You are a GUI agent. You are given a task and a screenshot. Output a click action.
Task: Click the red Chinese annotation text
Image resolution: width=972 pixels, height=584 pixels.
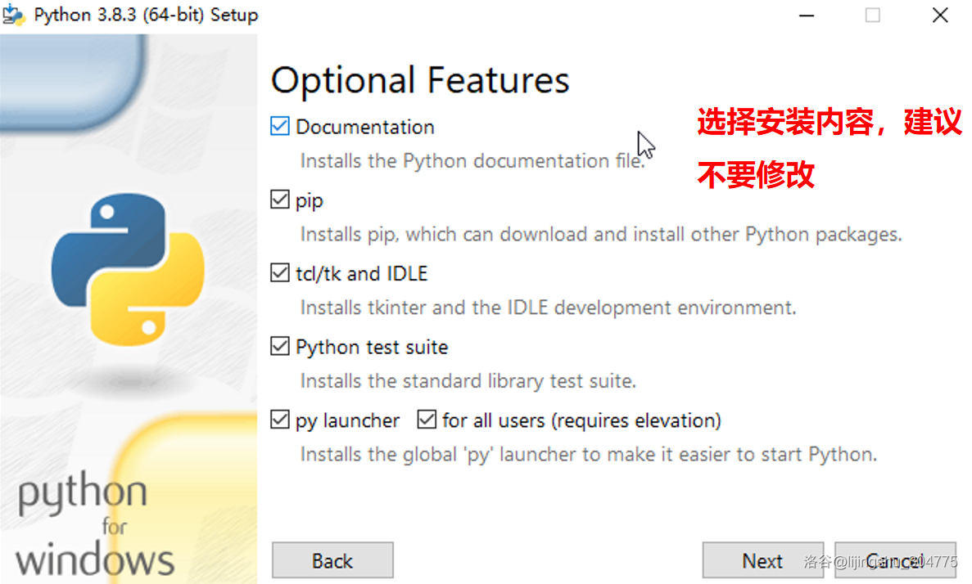coord(829,148)
